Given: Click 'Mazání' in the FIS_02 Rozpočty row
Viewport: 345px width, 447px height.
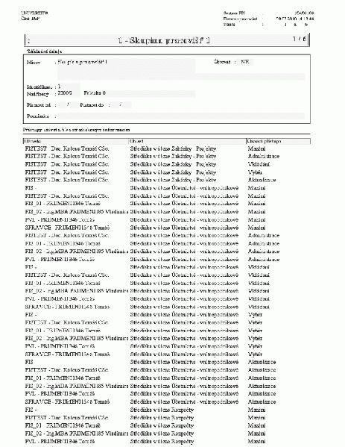Looking at the screenshot, I should pyautogui.click(x=256, y=434).
